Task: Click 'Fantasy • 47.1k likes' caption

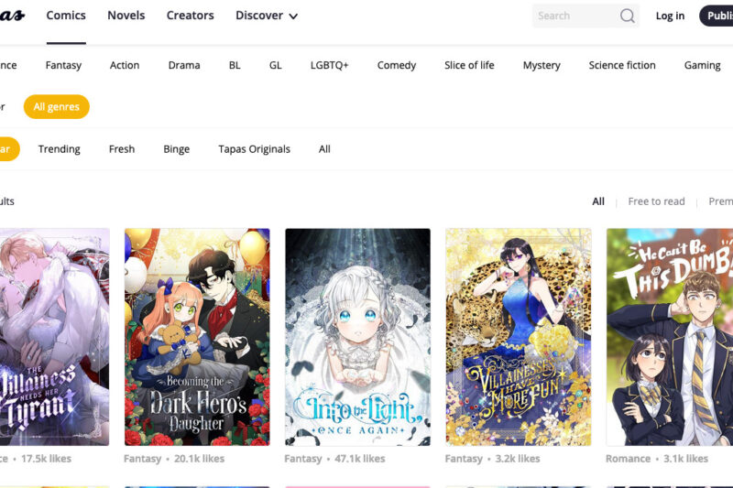Action: click(334, 459)
